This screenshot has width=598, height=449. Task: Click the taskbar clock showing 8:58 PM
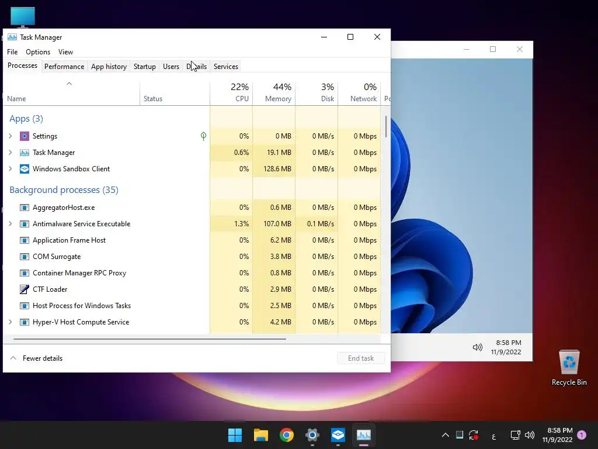pos(558,435)
